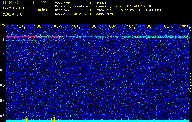Click the 1.0 kHz axis label
Screen dimensions: 192x122
(2, 55)
